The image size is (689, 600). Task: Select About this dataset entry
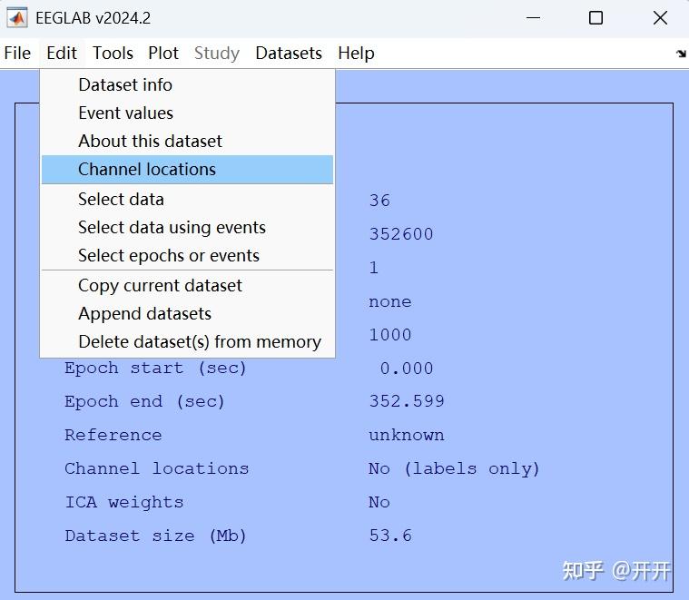tap(188, 141)
